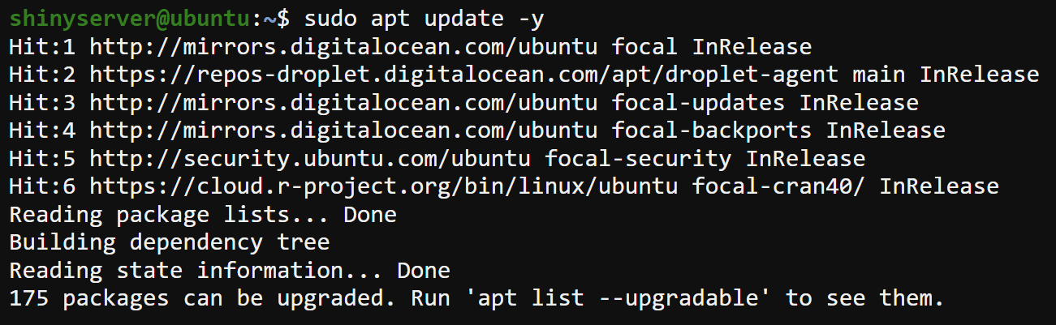Image resolution: width=1056 pixels, height=325 pixels.
Task: Click 'InRelease' on the droplet-agent line
Action: [x=979, y=75]
